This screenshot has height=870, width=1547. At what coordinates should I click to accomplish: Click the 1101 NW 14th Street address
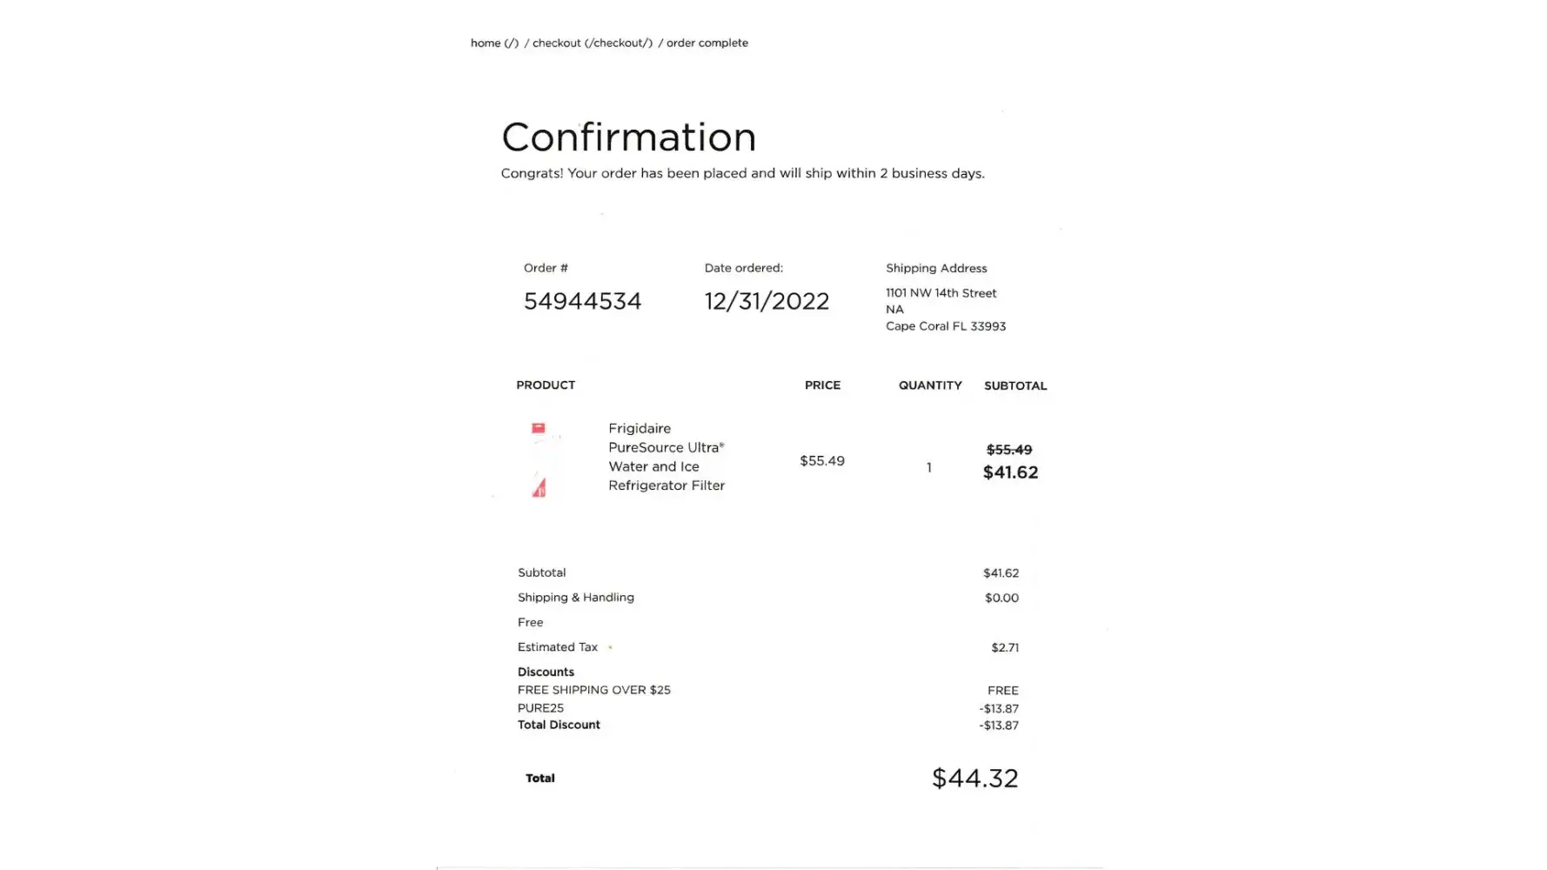pyautogui.click(x=941, y=293)
